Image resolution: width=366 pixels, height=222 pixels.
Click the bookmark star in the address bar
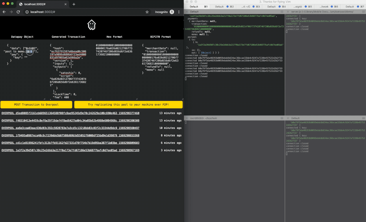tap(147, 12)
